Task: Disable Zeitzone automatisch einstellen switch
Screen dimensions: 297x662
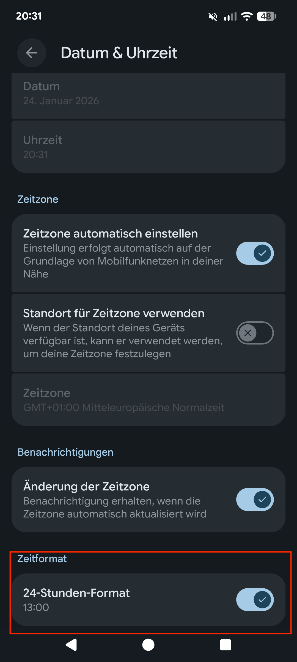Action: click(255, 253)
